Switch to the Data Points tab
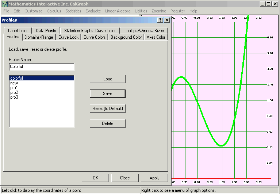The height and width of the screenshot is (194, 280). (46, 31)
